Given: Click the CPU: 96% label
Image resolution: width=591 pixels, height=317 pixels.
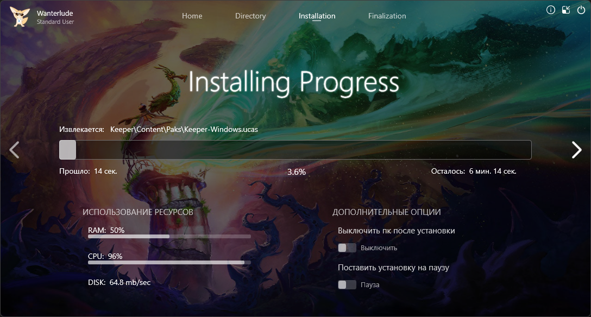Looking at the screenshot, I should (x=105, y=256).
